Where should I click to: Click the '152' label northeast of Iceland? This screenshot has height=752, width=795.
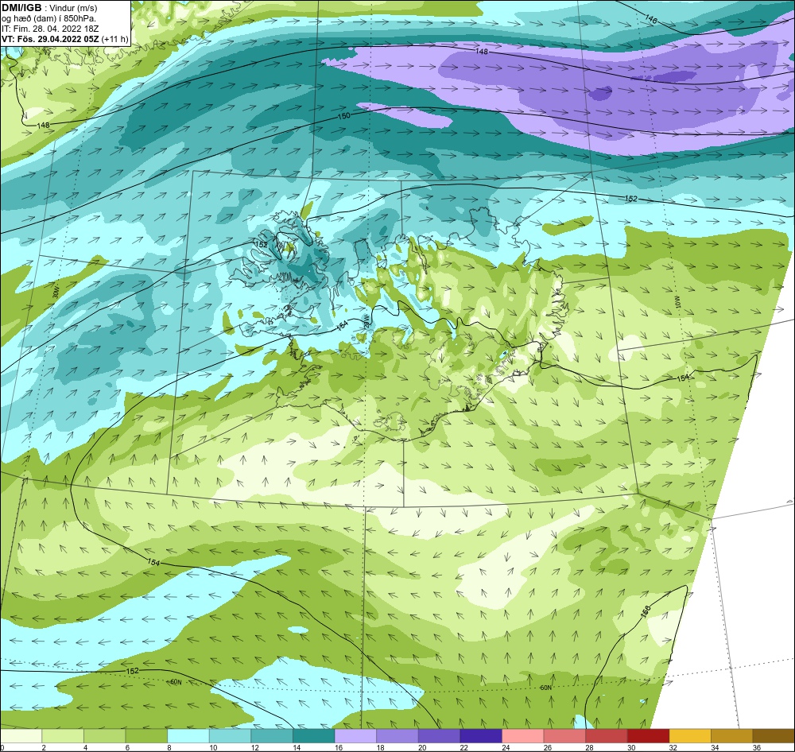630,199
